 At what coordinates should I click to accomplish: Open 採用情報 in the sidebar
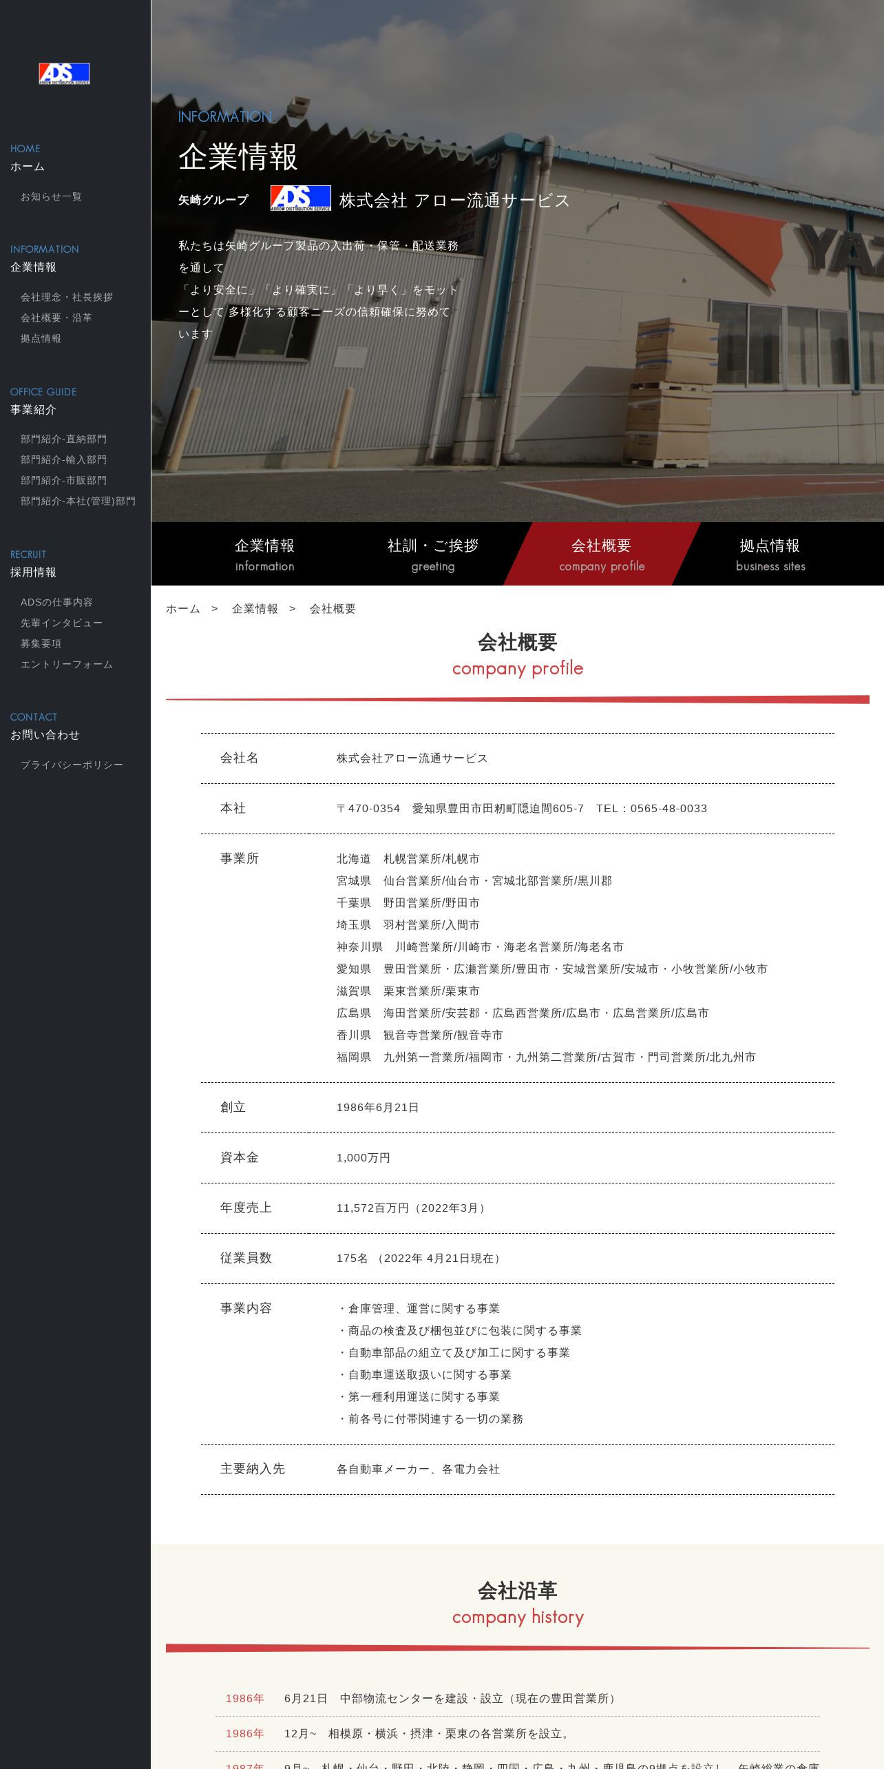33,572
